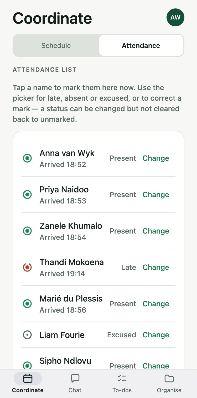Open the To-dos checklist icon
The width and height of the screenshot is (197, 398).
[122, 379]
